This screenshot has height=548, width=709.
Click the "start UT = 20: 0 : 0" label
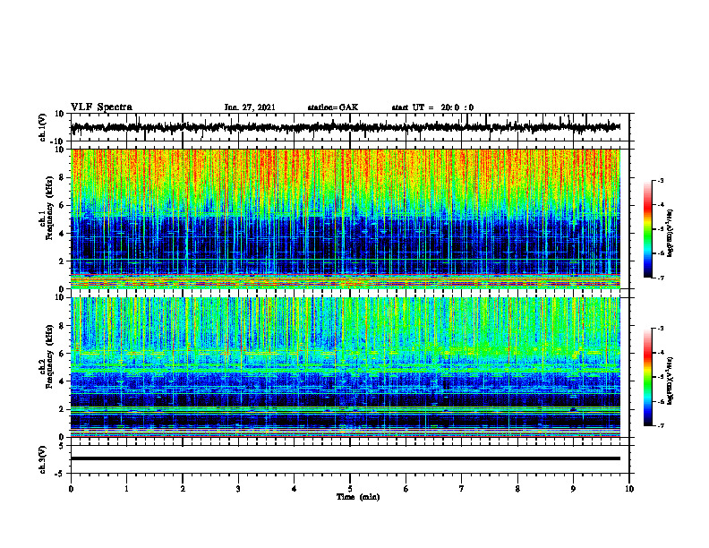click(432, 107)
